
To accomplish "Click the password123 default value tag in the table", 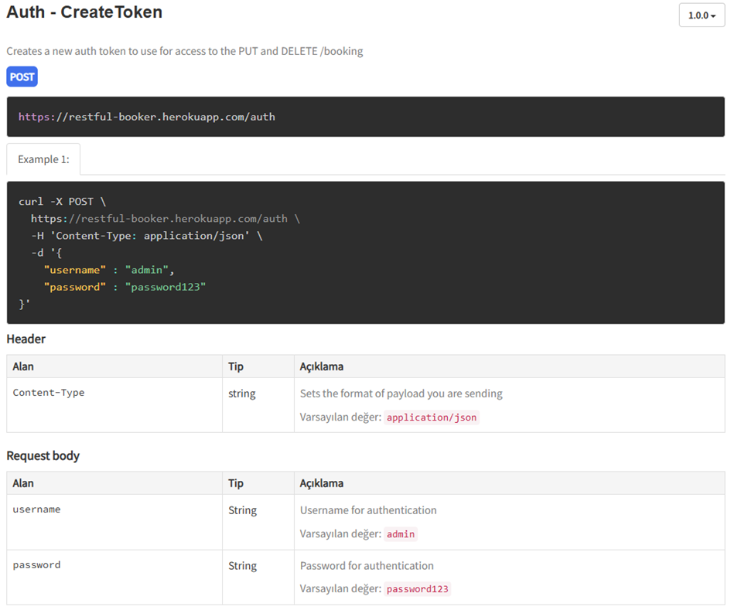I will 418,589.
